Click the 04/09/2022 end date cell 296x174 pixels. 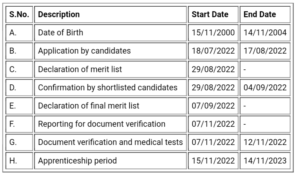point(265,87)
